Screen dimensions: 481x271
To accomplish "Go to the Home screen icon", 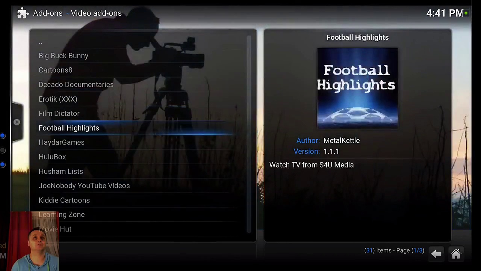I will (456, 254).
